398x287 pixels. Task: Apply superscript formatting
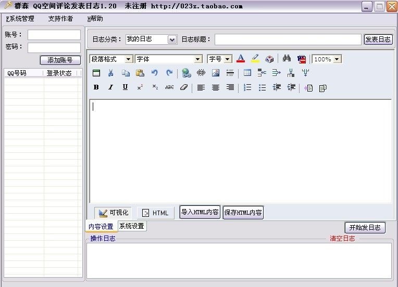[x=140, y=87]
